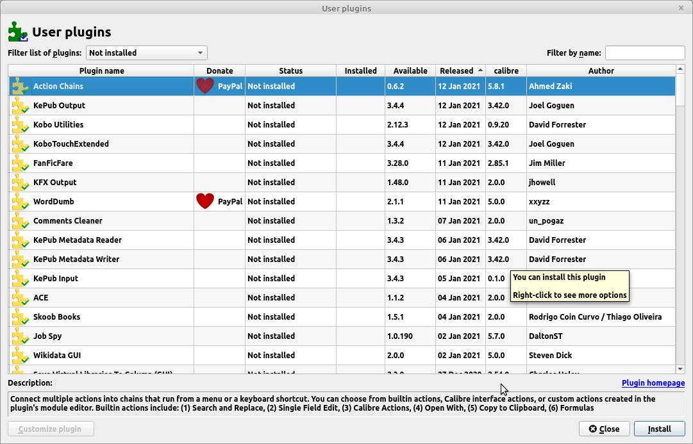The height and width of the screenshot is (444, 693).
Task: Select the Wikidata GUI plugin icon
Action: [x=21, y=356]
